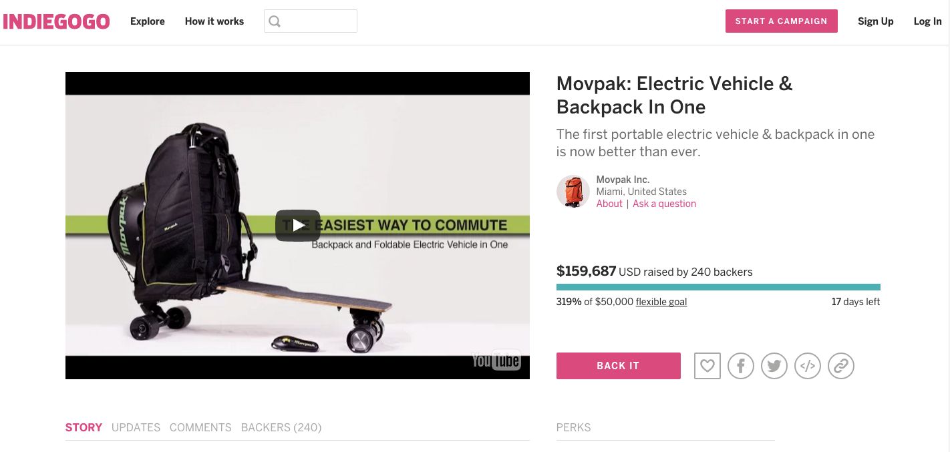Click the flexible goal link
This screenshot has width=950, height=452.
click(661, 302)
